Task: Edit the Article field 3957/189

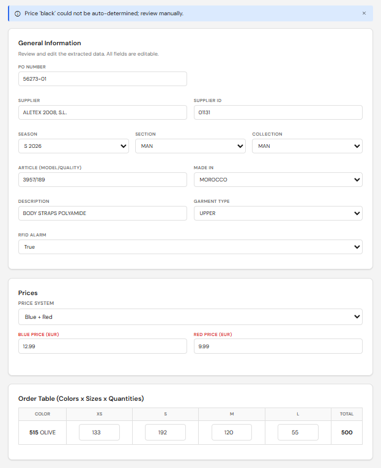Action: click(103, 180)
